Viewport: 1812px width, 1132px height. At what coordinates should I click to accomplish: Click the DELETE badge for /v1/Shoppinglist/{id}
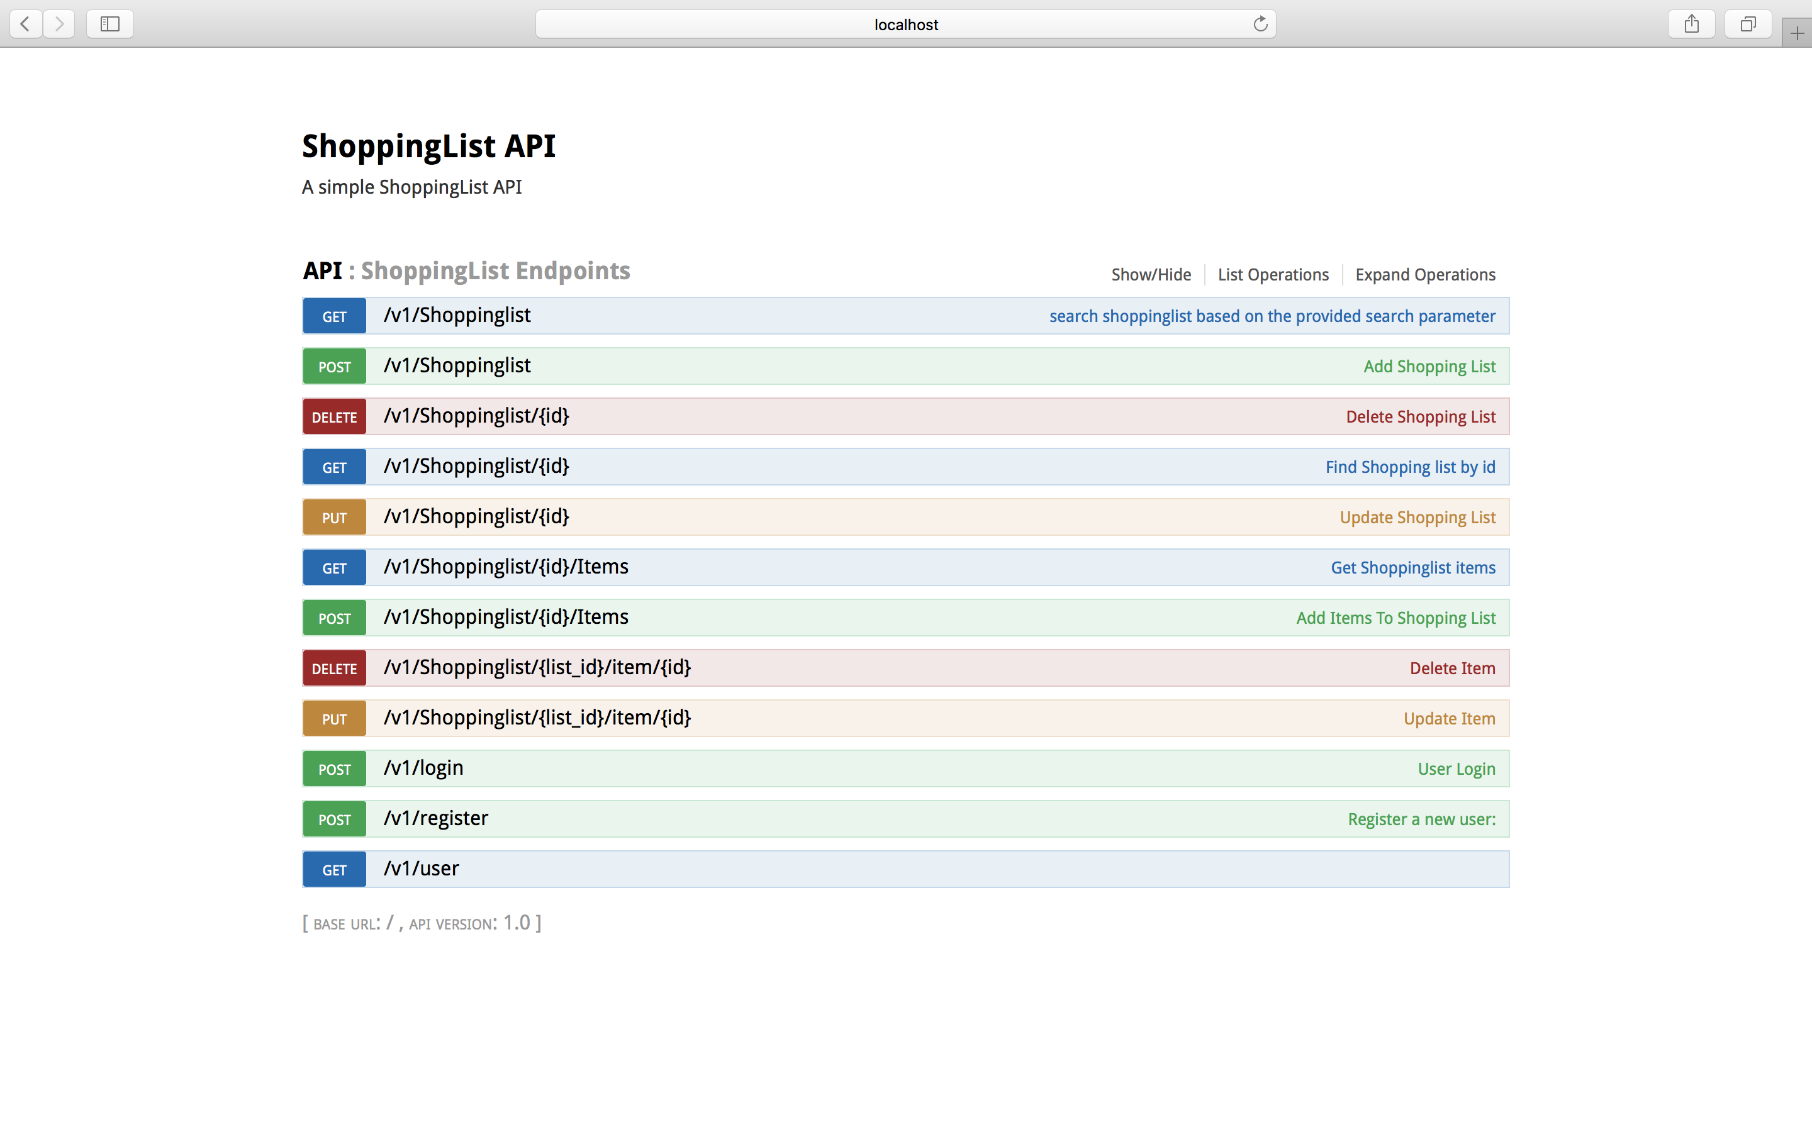point(335,416)
